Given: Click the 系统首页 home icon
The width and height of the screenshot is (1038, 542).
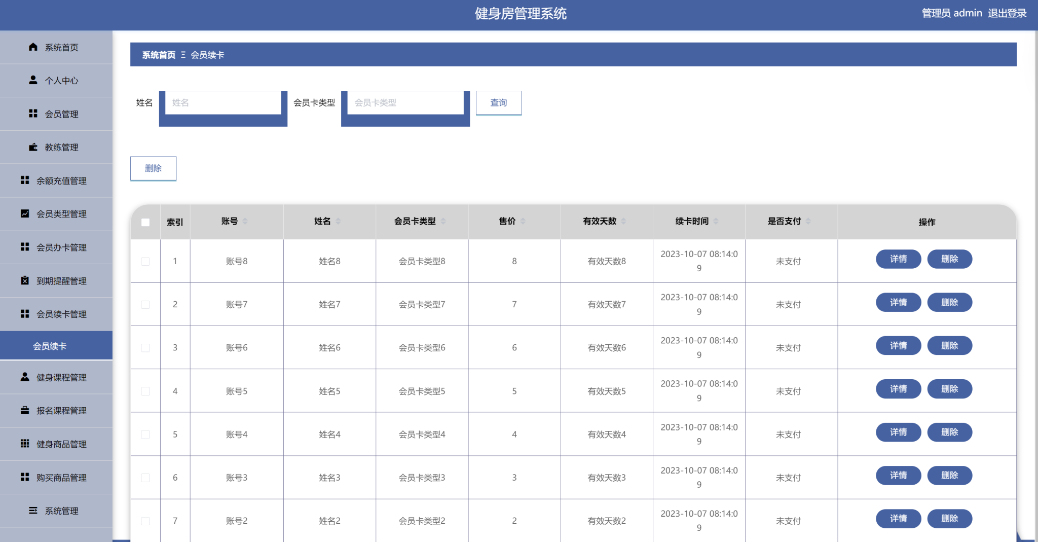Looking at the screenshot, I should point(33,47).
